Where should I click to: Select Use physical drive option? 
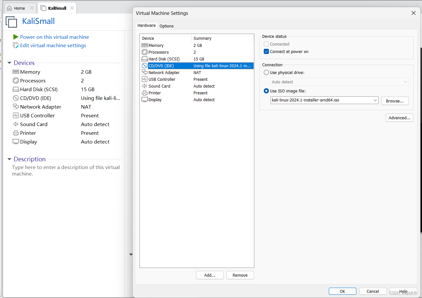point(266,73)
